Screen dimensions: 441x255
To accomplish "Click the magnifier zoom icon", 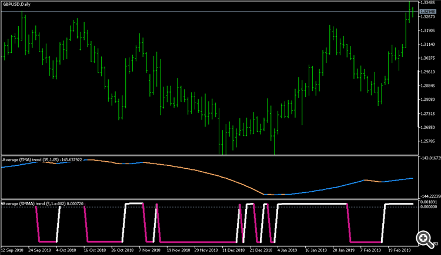I will [x=425, y=240].
